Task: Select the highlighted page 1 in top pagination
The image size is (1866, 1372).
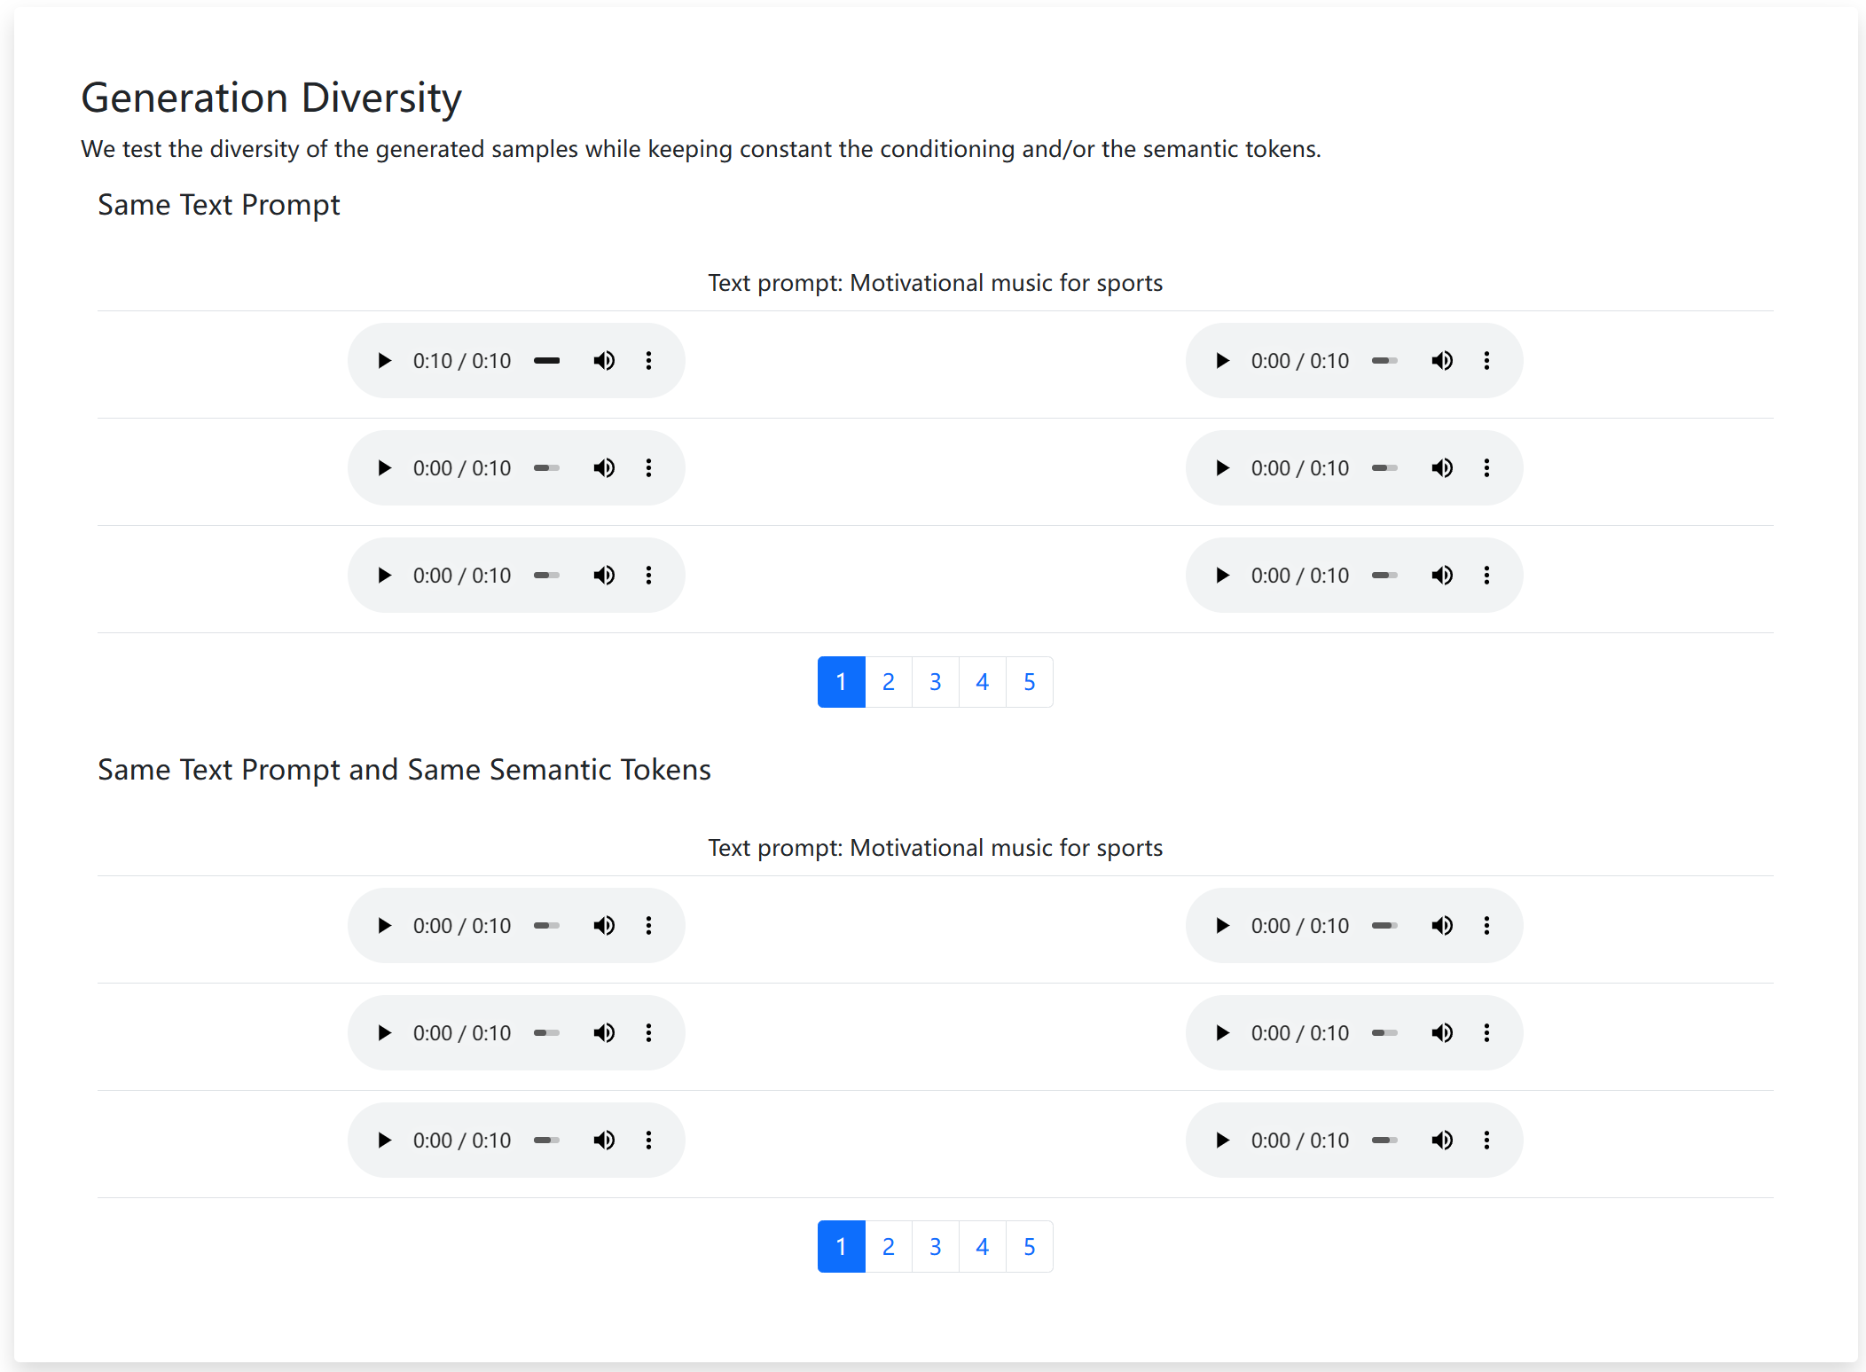Action: [x=840, y=681]
